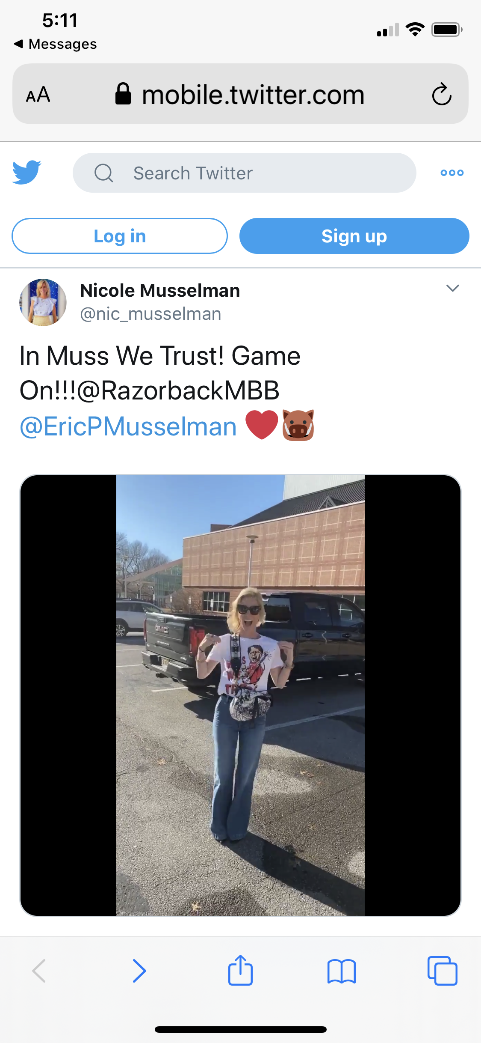Click the Sign up button
The height and width of the screenshot is (1043, 481).
[x=354, y=236]
